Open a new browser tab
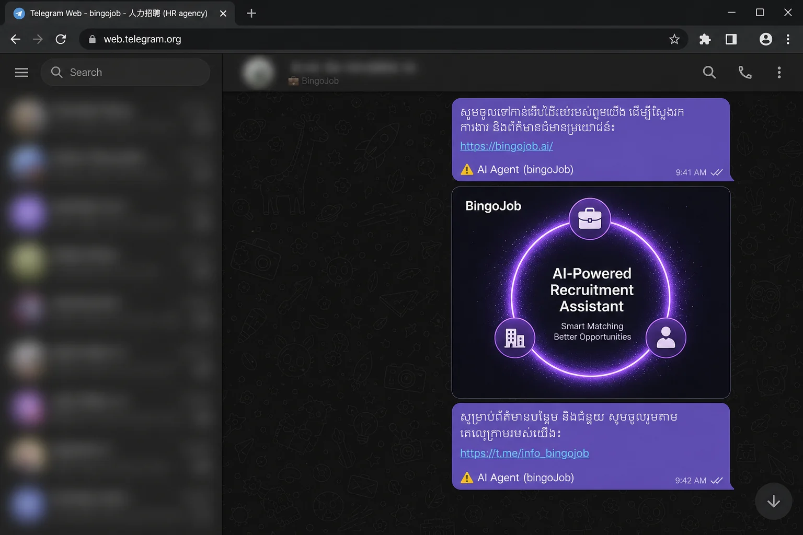 click(x=251, y=14)
